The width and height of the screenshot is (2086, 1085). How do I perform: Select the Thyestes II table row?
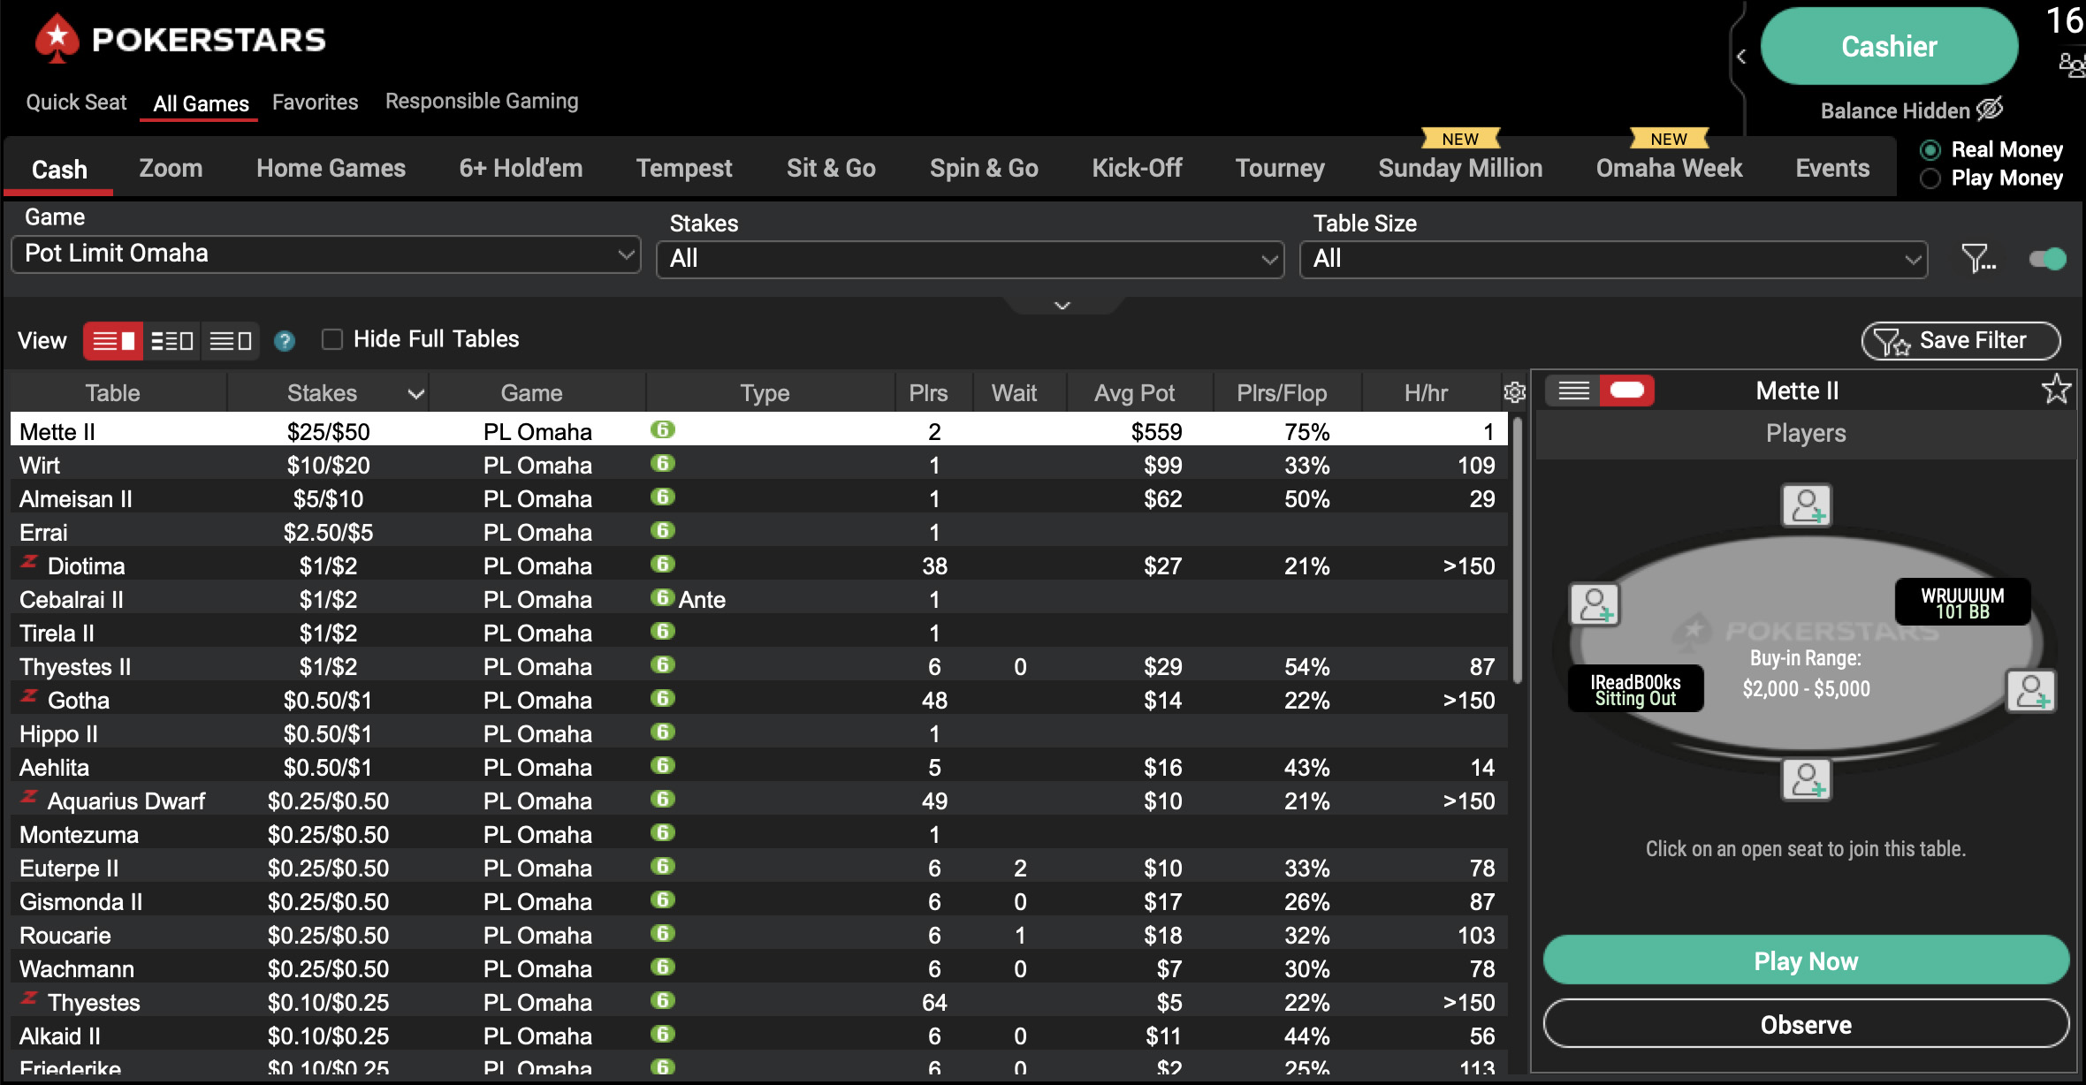758,666
